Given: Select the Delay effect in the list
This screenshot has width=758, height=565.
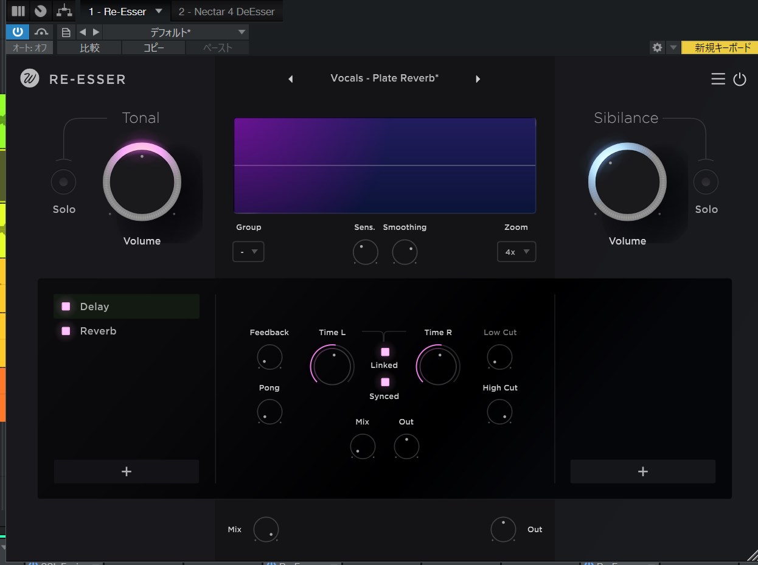Looking at the screenshot, I should pos(95,307).
